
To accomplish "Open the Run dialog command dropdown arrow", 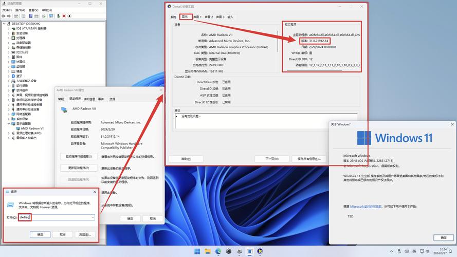I will (x=93, y=217).
